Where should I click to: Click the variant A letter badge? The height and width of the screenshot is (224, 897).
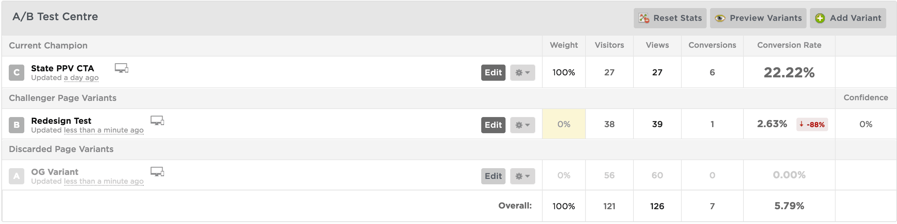coord(16,176)
